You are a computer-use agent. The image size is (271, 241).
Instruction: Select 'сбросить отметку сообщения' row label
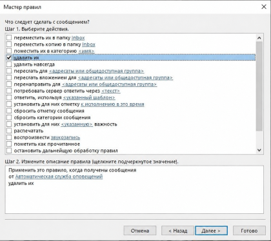(49, 111)
